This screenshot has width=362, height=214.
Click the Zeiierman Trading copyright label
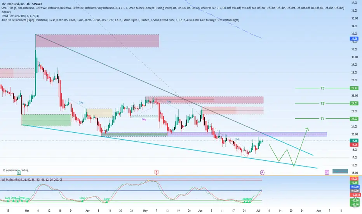(x=16, y=170)
